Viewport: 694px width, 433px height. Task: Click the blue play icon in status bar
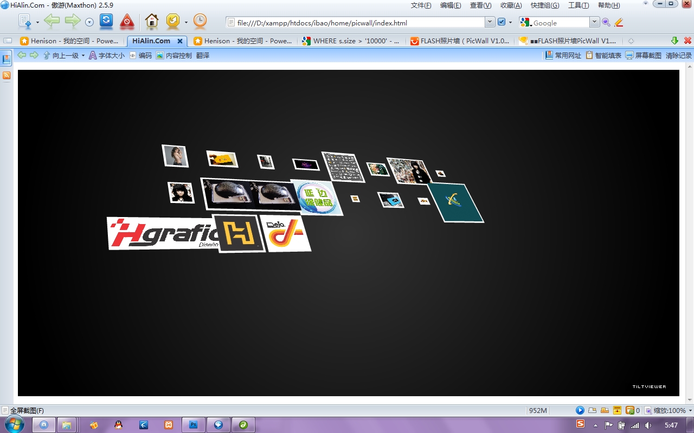click(x=580, y=410)
